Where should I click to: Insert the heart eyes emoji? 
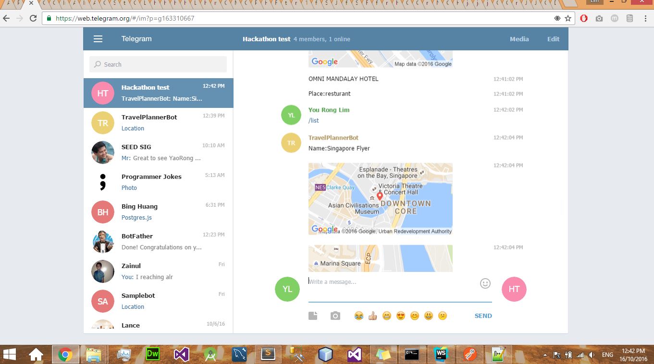tap(400, 316)
